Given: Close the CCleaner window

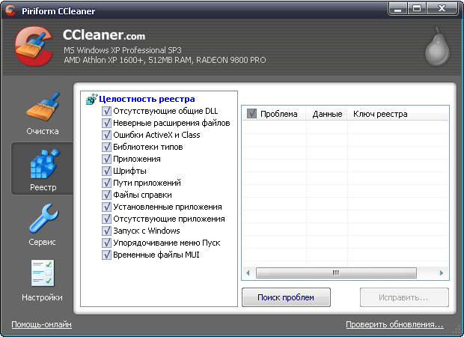Looking at the screenshot, I should click(x=442, y=8).
